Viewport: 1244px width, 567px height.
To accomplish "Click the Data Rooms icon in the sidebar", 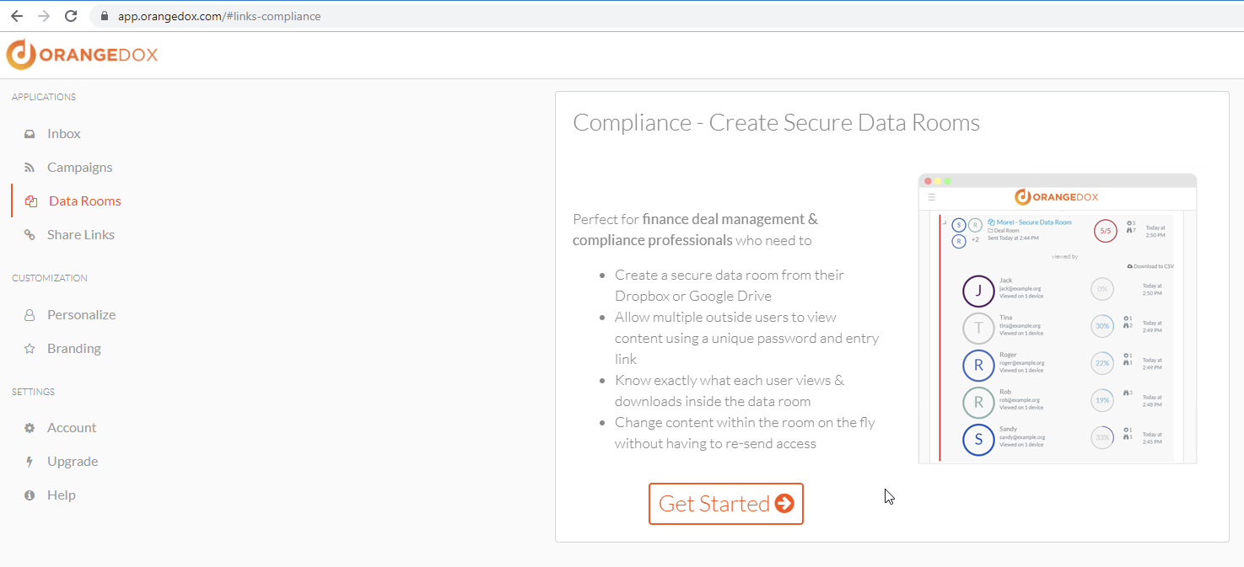I will (30, 201).
